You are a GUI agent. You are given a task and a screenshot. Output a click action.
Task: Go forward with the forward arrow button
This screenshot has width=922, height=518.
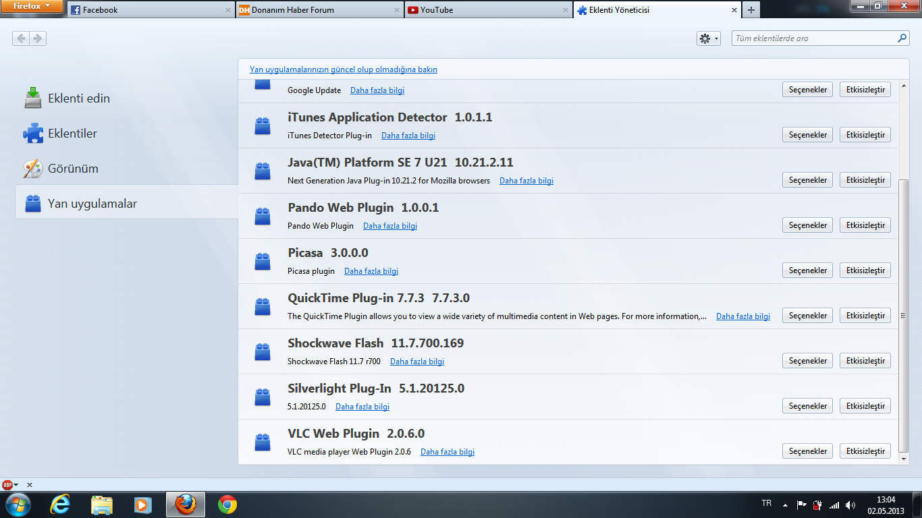pyautogui.click(x=38, y=38)
